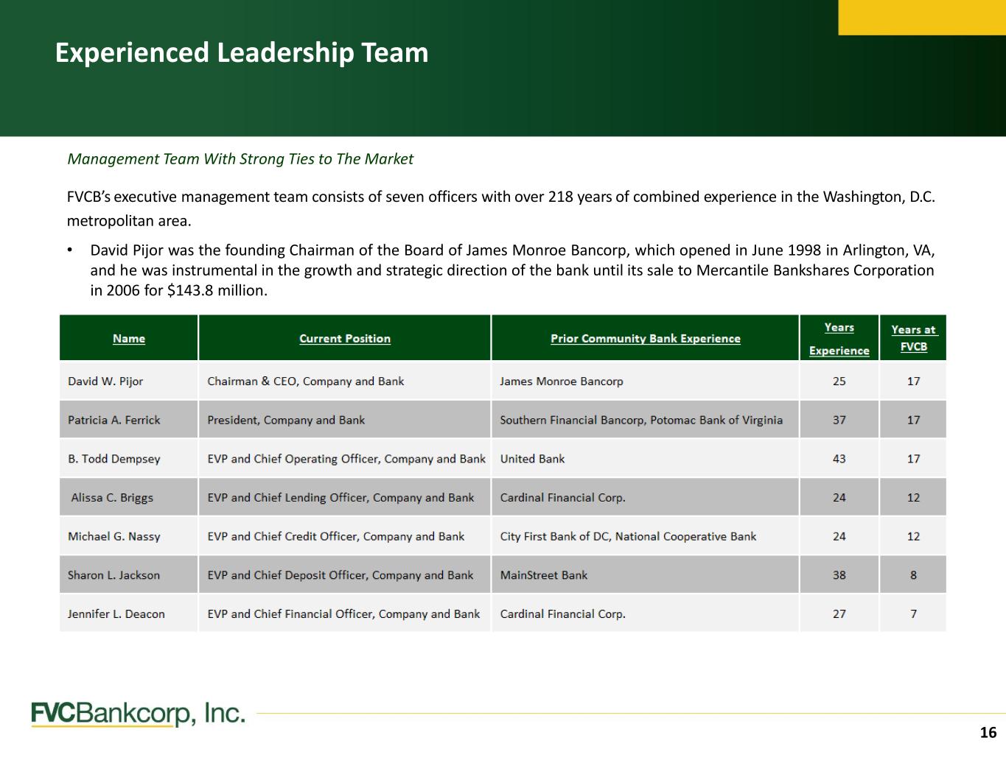Viewport: 1006px width, 777px height.
Task: Click the "Name" column header
Action: click(129, 339)
